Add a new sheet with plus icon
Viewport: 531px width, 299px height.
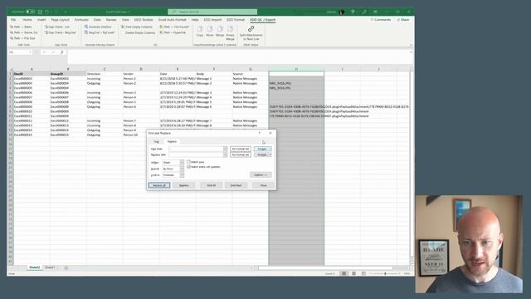[x=66, y=267]
